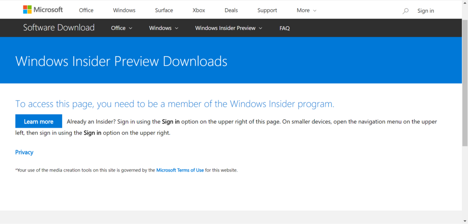
Task: Expand the Windows Insider Preview dropdown
Action: (229, 28)
